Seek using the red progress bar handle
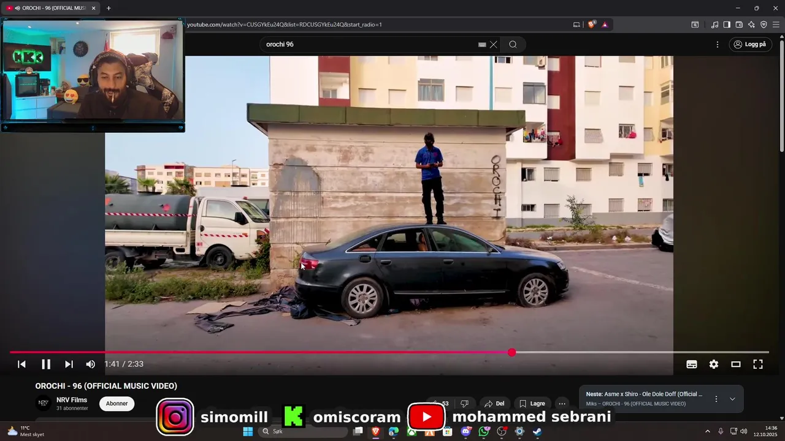 click(511, 352)
